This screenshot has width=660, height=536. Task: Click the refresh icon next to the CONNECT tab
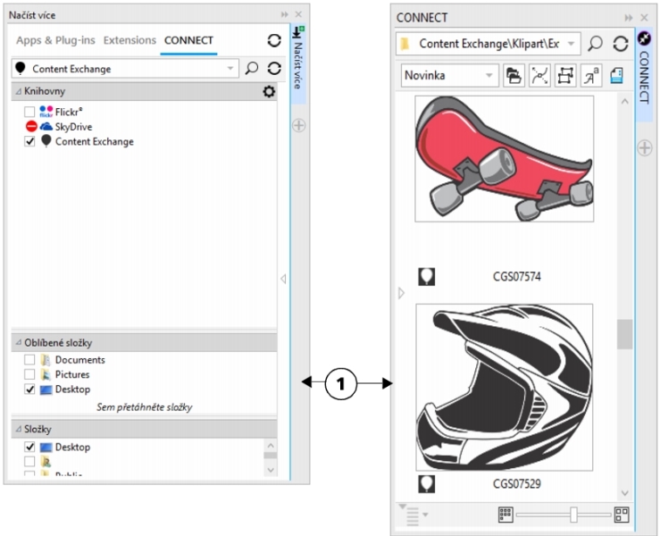point(275,40)
